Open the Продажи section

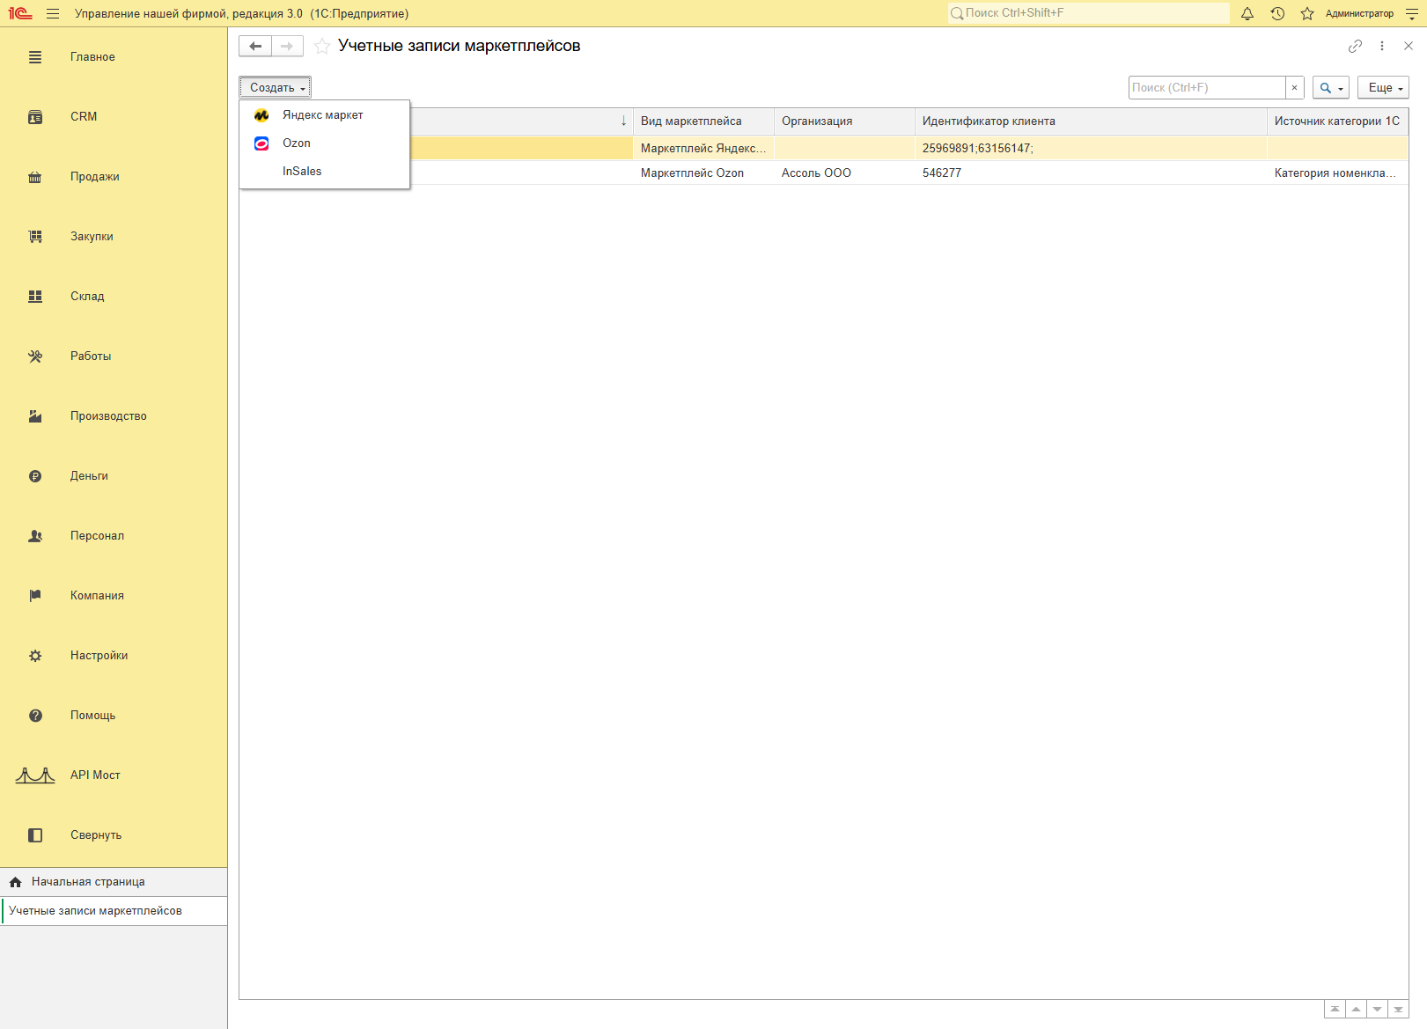tap(114, 177)
